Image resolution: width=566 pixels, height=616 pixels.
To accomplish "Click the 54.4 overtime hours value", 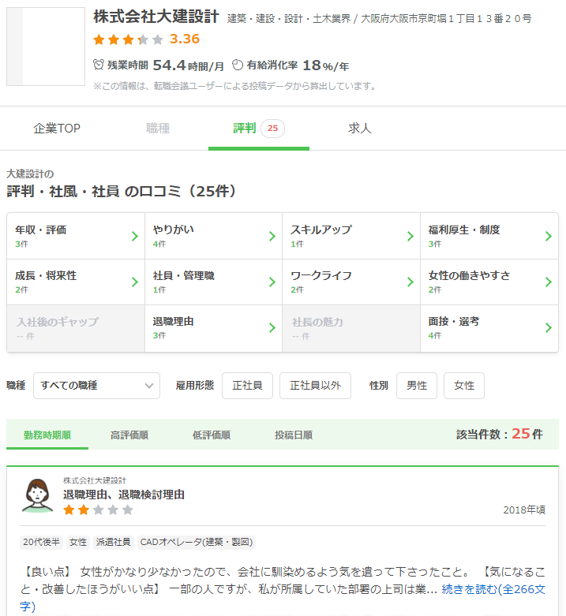I will click(x=169, y=65).
